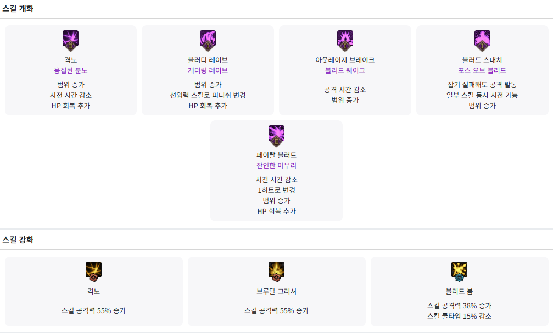Screen dimensions: 553x333
Task: Select the 아웃레이지 브레이크 skill icon
Action: pos(345,40)
